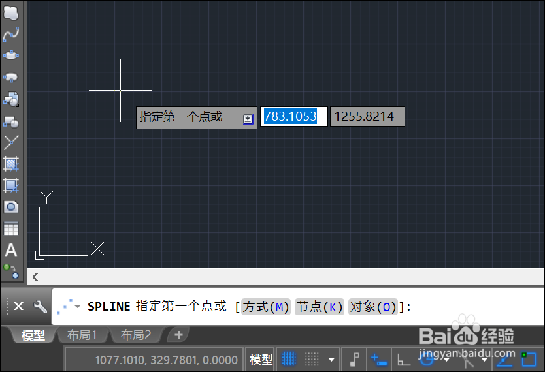Screen dimensions: 545x372
Task: Open isometric drafting plane dropdown
Action: pos(484,360)
